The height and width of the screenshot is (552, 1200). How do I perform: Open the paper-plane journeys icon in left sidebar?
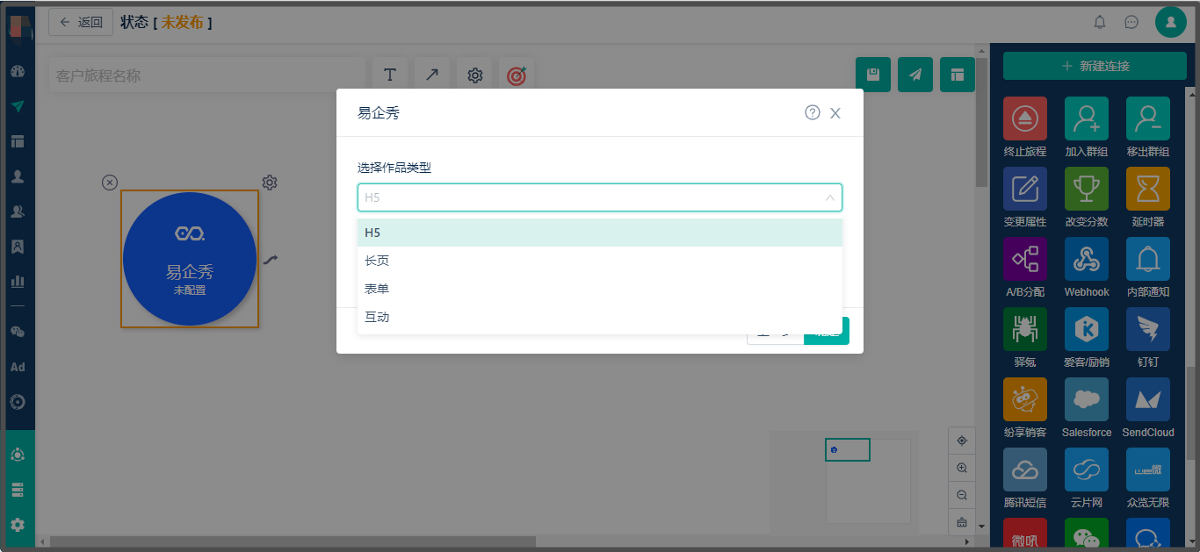[18, 106]
